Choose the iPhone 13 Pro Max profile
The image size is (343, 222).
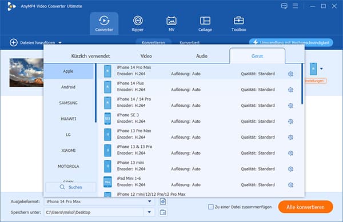[200, 134]
